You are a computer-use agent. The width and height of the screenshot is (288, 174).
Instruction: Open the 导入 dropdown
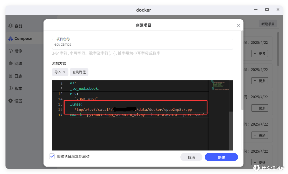point(60,72)
